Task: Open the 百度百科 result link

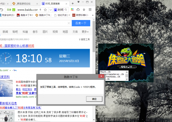Action: [x=5, y=77]
